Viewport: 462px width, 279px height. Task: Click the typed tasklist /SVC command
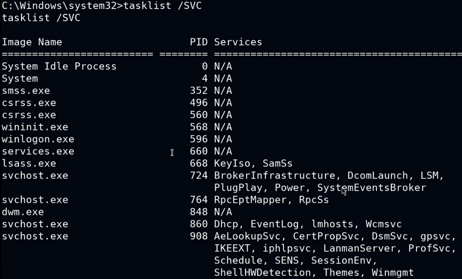[x=162, y=6]
